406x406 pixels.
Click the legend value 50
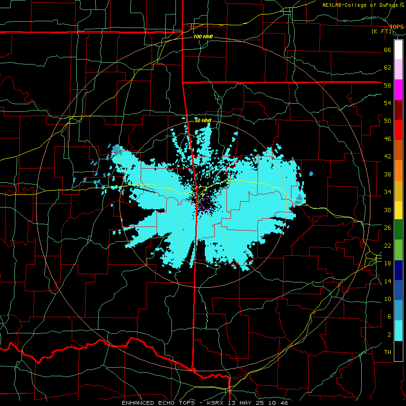point(388,120)
